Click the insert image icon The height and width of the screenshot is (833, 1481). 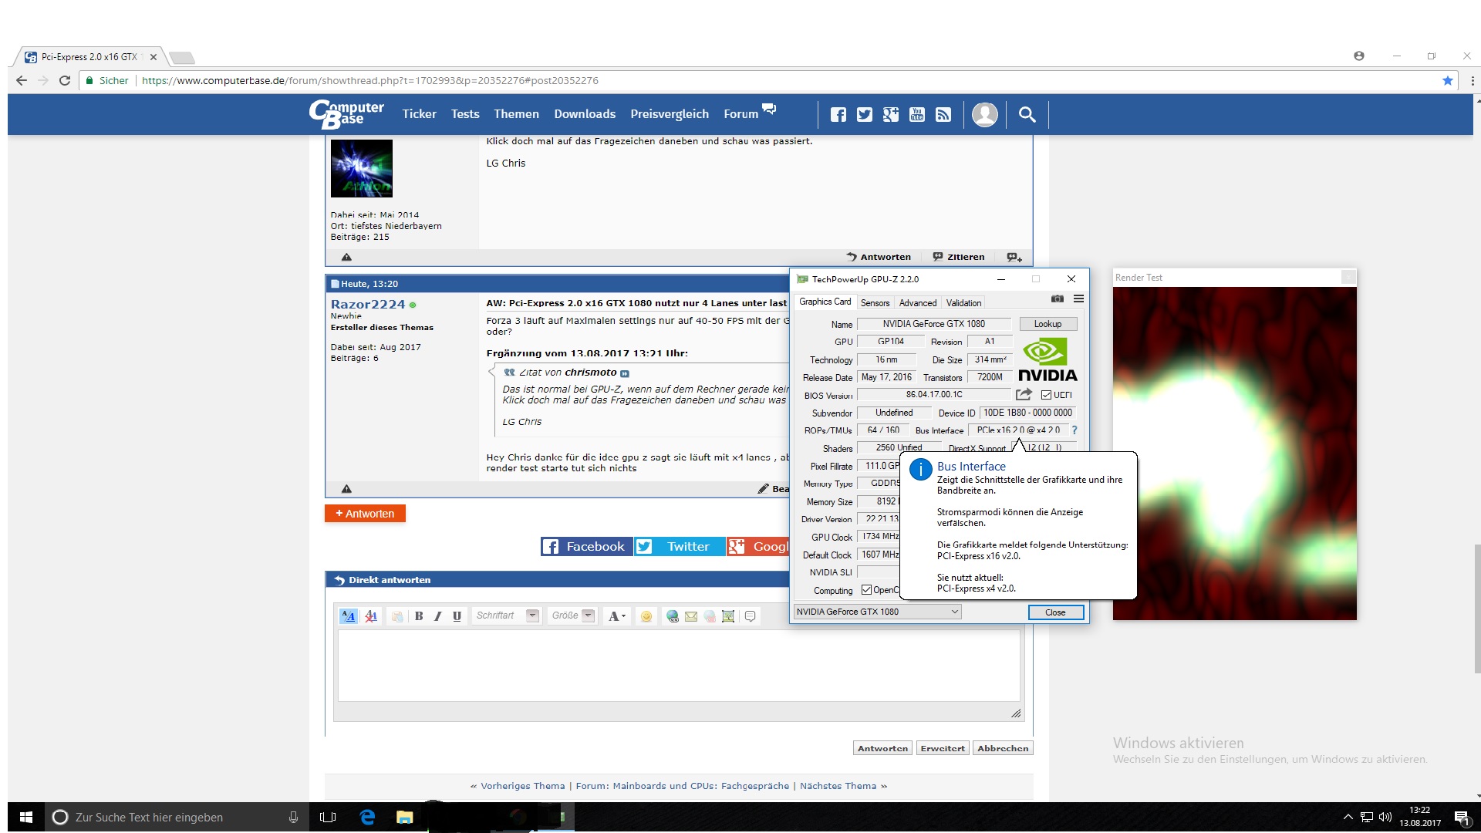[727, 616]
